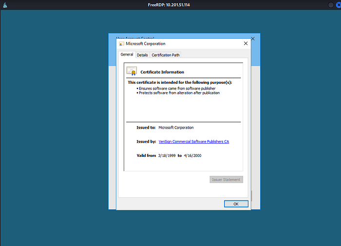Click the blue X button in FreeRDP title bar

(x=339, y=5)
